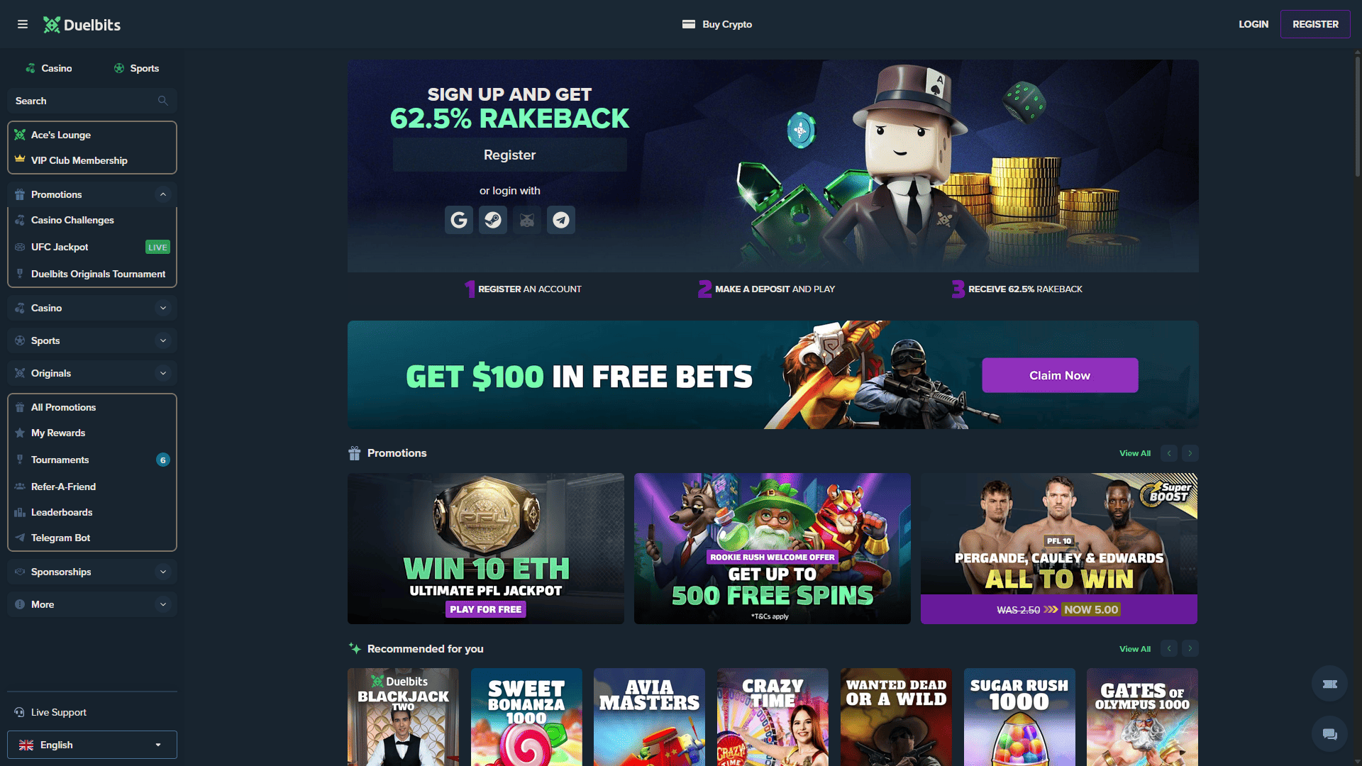
Task: Click the Claim Now button
Action: (1060, 375)
